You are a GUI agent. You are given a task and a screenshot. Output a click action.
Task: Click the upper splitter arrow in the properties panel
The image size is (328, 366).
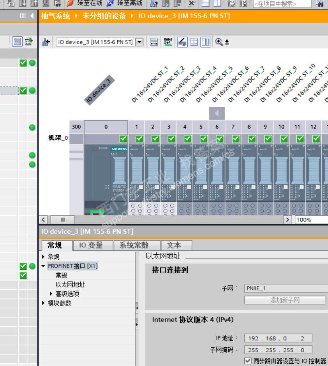(x=137, y=308)
